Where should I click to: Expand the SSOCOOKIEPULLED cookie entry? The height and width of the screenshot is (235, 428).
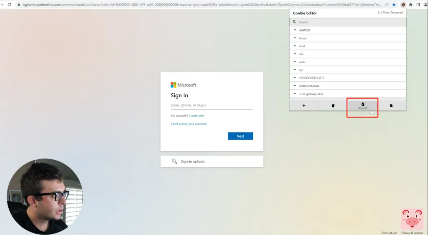pyautogui.click(x=348, y=78)
